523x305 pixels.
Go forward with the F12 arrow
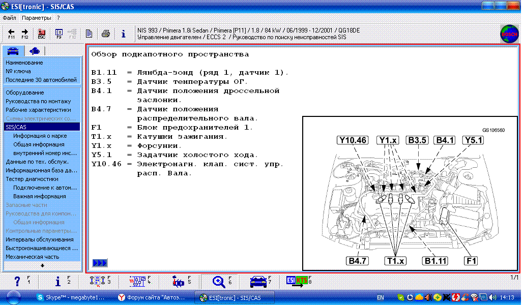pyautogui.click(x=25, y=34)
